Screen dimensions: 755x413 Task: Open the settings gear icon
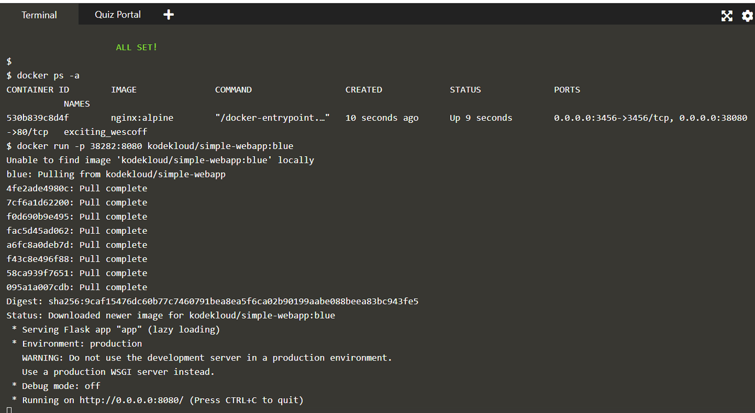pos(747,16)
